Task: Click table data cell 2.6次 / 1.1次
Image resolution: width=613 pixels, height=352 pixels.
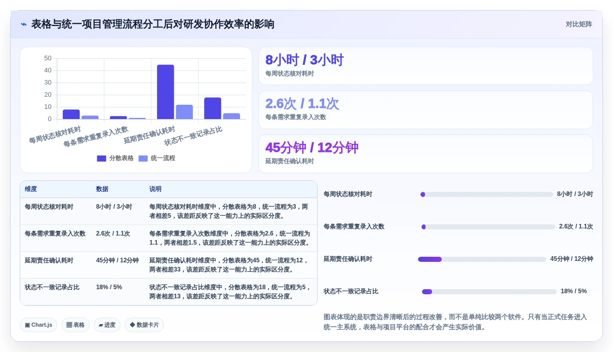Action: [113, 233]
